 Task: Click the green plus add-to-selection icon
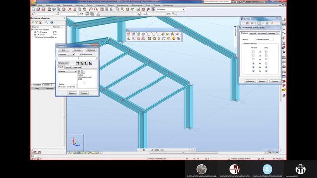tap(82, 63)
